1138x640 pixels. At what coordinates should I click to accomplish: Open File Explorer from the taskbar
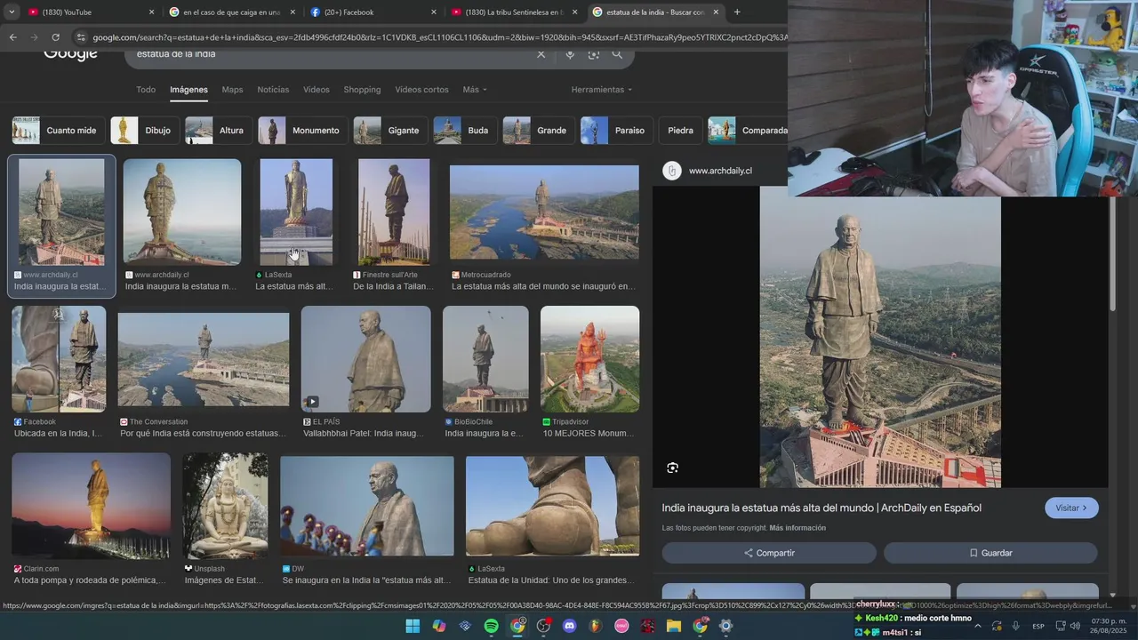tap(674, 627)
